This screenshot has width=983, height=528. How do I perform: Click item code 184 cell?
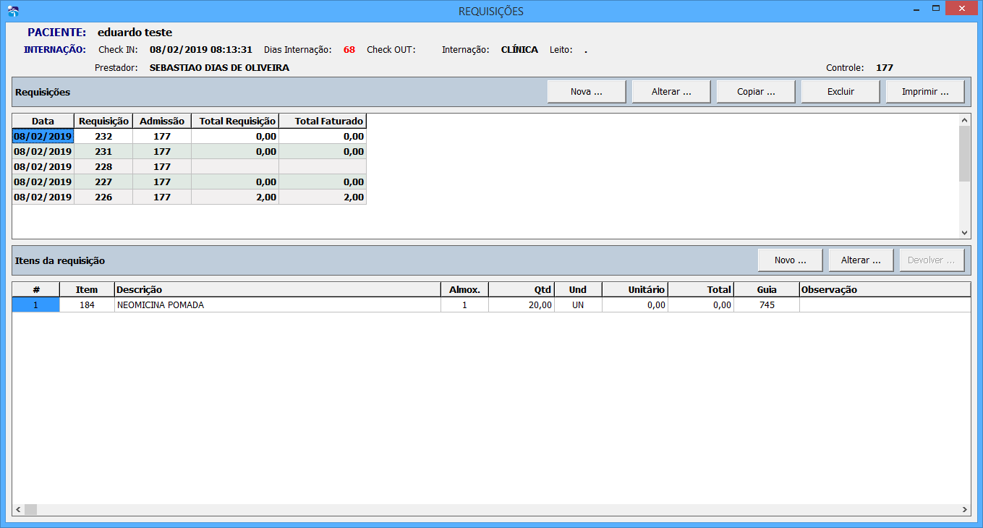(x=87, y=305)
